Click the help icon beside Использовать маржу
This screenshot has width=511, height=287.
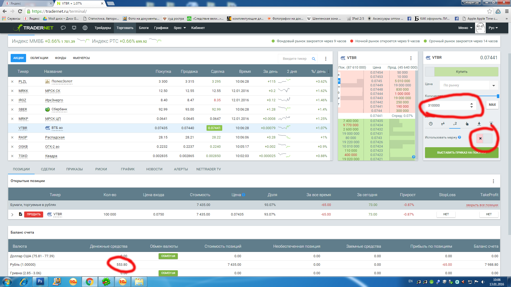pos(460,137)
